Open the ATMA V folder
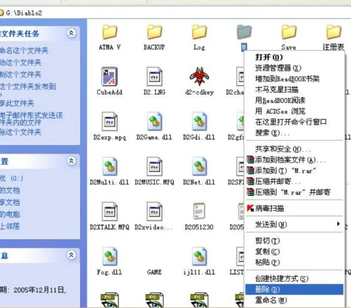The width and height of the screenshot is (351, 308). coord(109,32)
